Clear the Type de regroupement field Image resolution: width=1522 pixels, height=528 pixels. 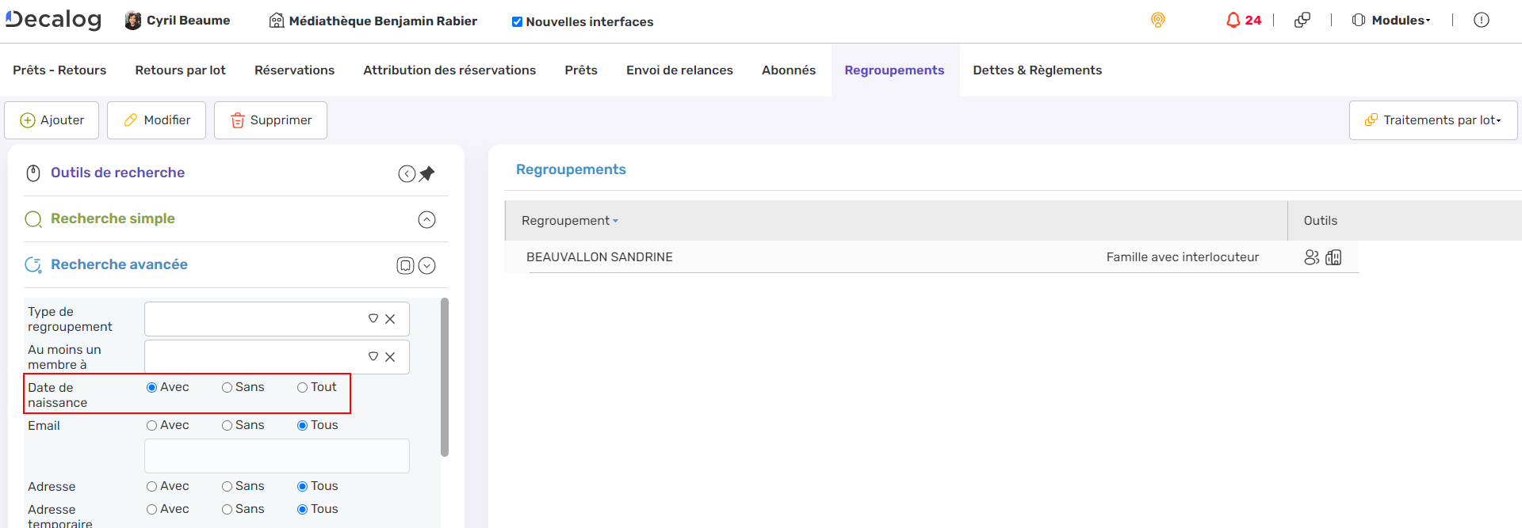390,319
